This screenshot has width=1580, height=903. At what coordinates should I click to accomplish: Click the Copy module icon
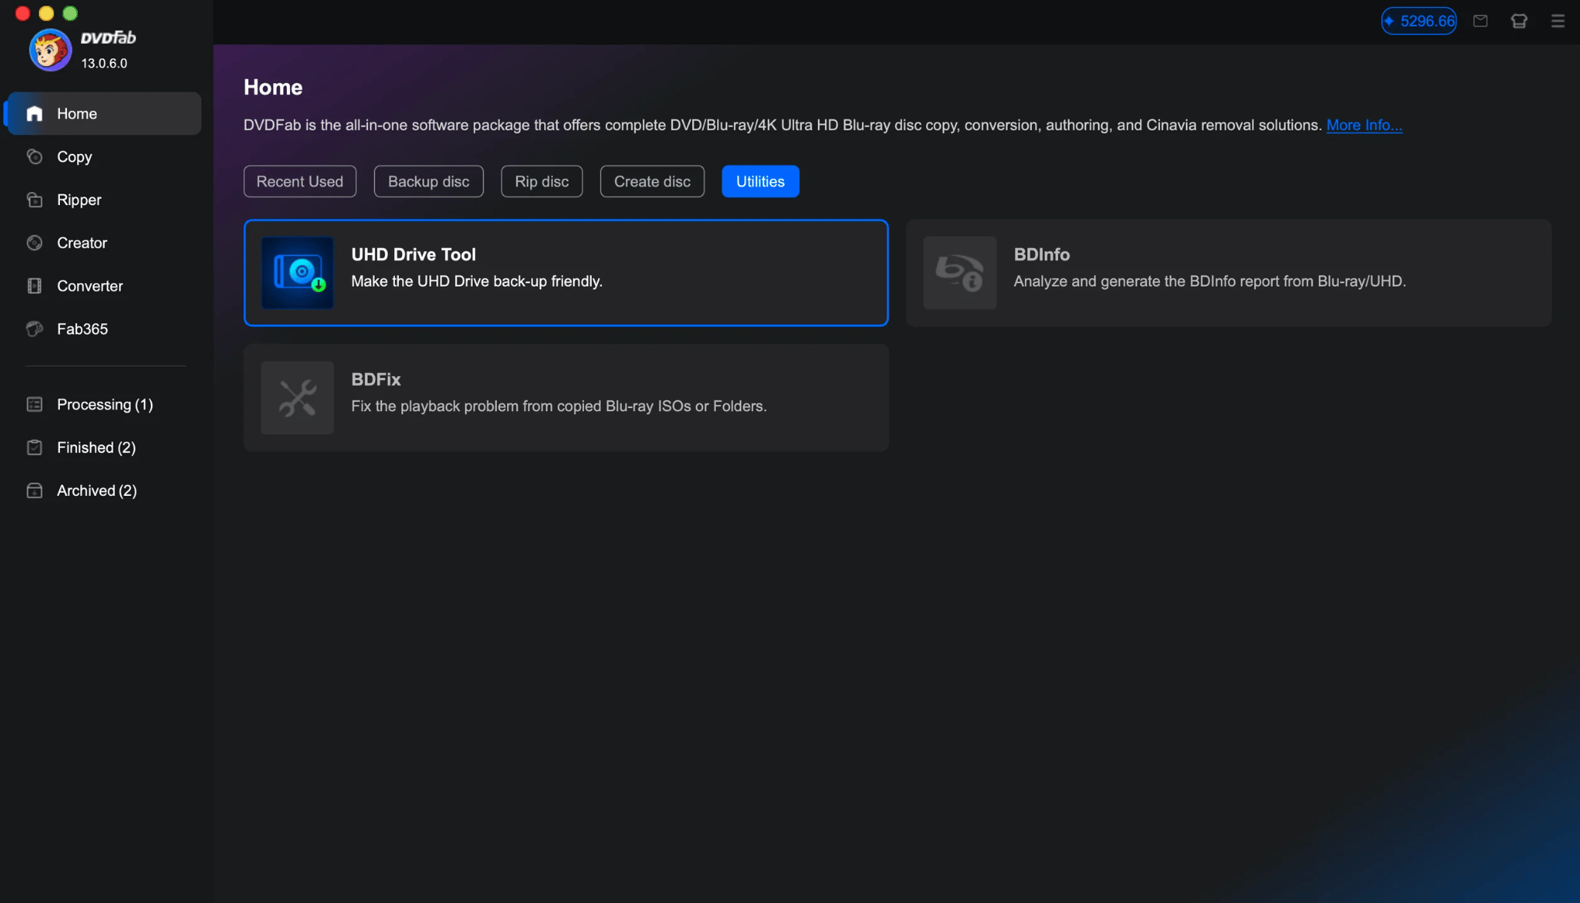(x=34, y=157)
